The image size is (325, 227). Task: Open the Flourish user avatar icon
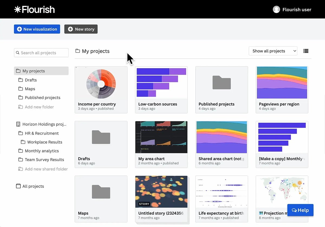point(276,9)
